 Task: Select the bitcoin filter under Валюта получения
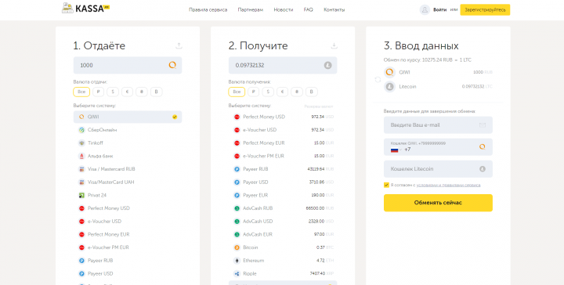312,92
